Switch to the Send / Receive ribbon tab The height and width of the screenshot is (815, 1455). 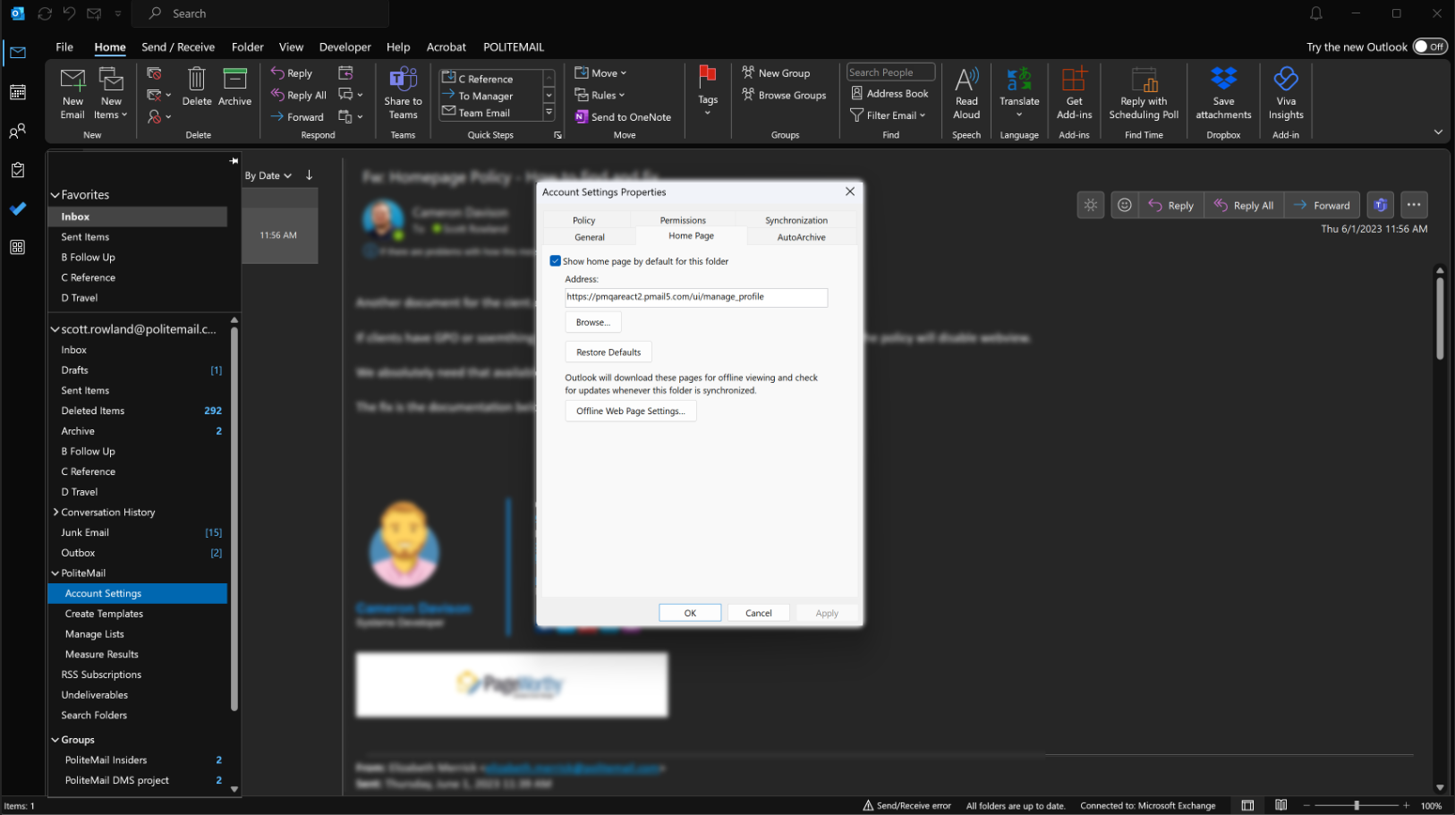tap(178, 47)
